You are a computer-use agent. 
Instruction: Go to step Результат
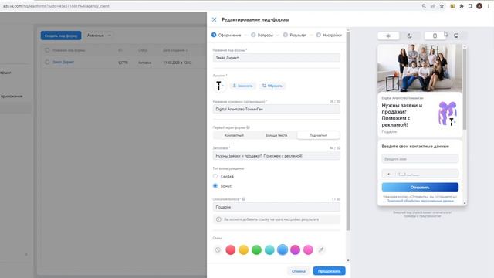click(295, 35)
